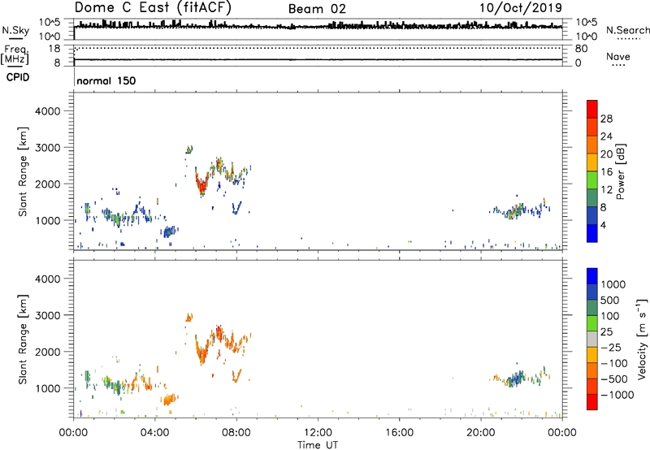Click the red high-power echo near 06:00
Viewport: 650px width, 450px height.
(x=201, y=185)
